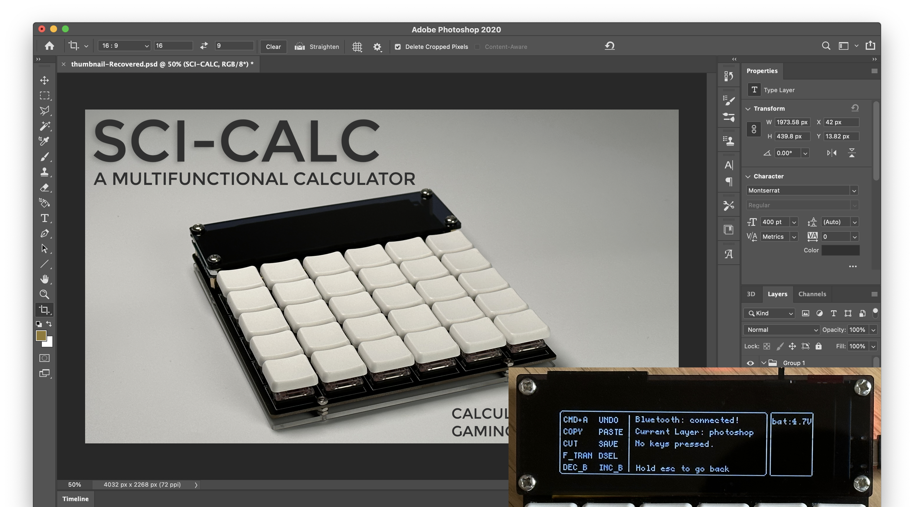This screenshot has width=914, height=507.
Task: Toggle lock image pixels
Action: pyautogui.click(x=780, y=346)
